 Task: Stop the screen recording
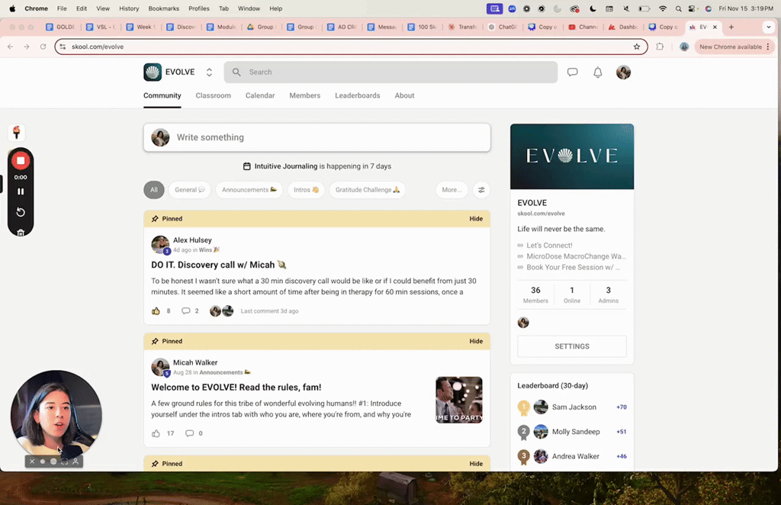click(x=21, y=161)
